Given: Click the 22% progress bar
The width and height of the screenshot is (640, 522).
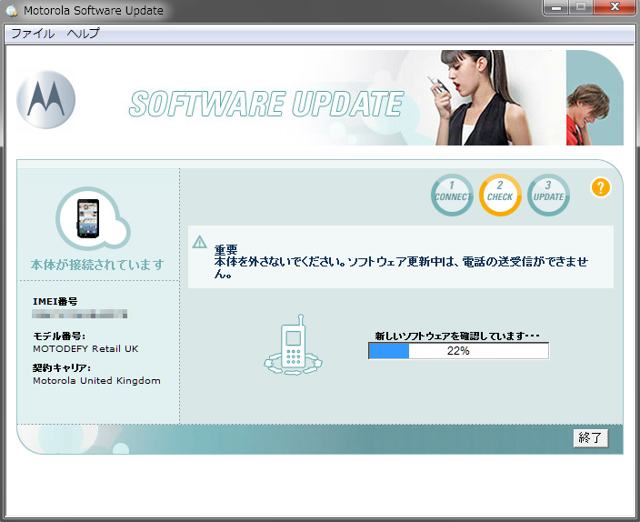Looking at the screenshot, I should point(458,351).
